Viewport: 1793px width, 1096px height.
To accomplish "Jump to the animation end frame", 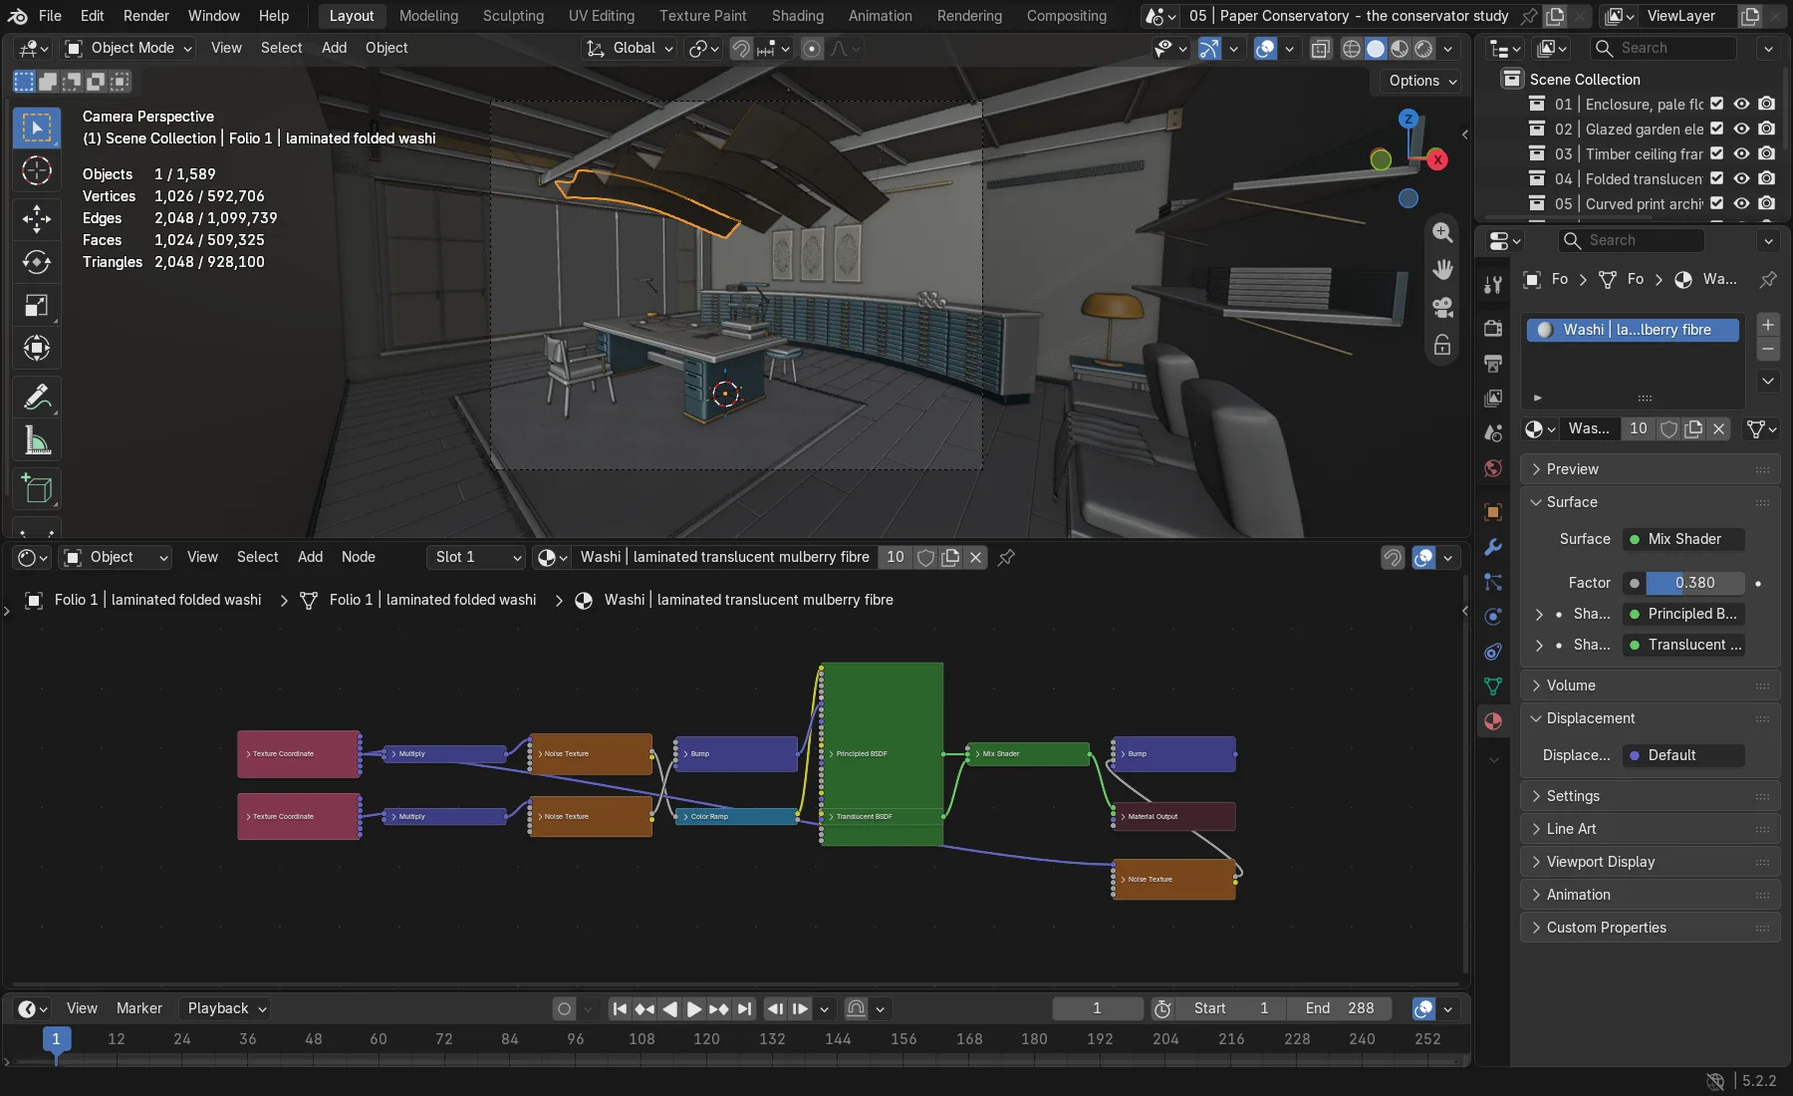I will pos(744,1009).
